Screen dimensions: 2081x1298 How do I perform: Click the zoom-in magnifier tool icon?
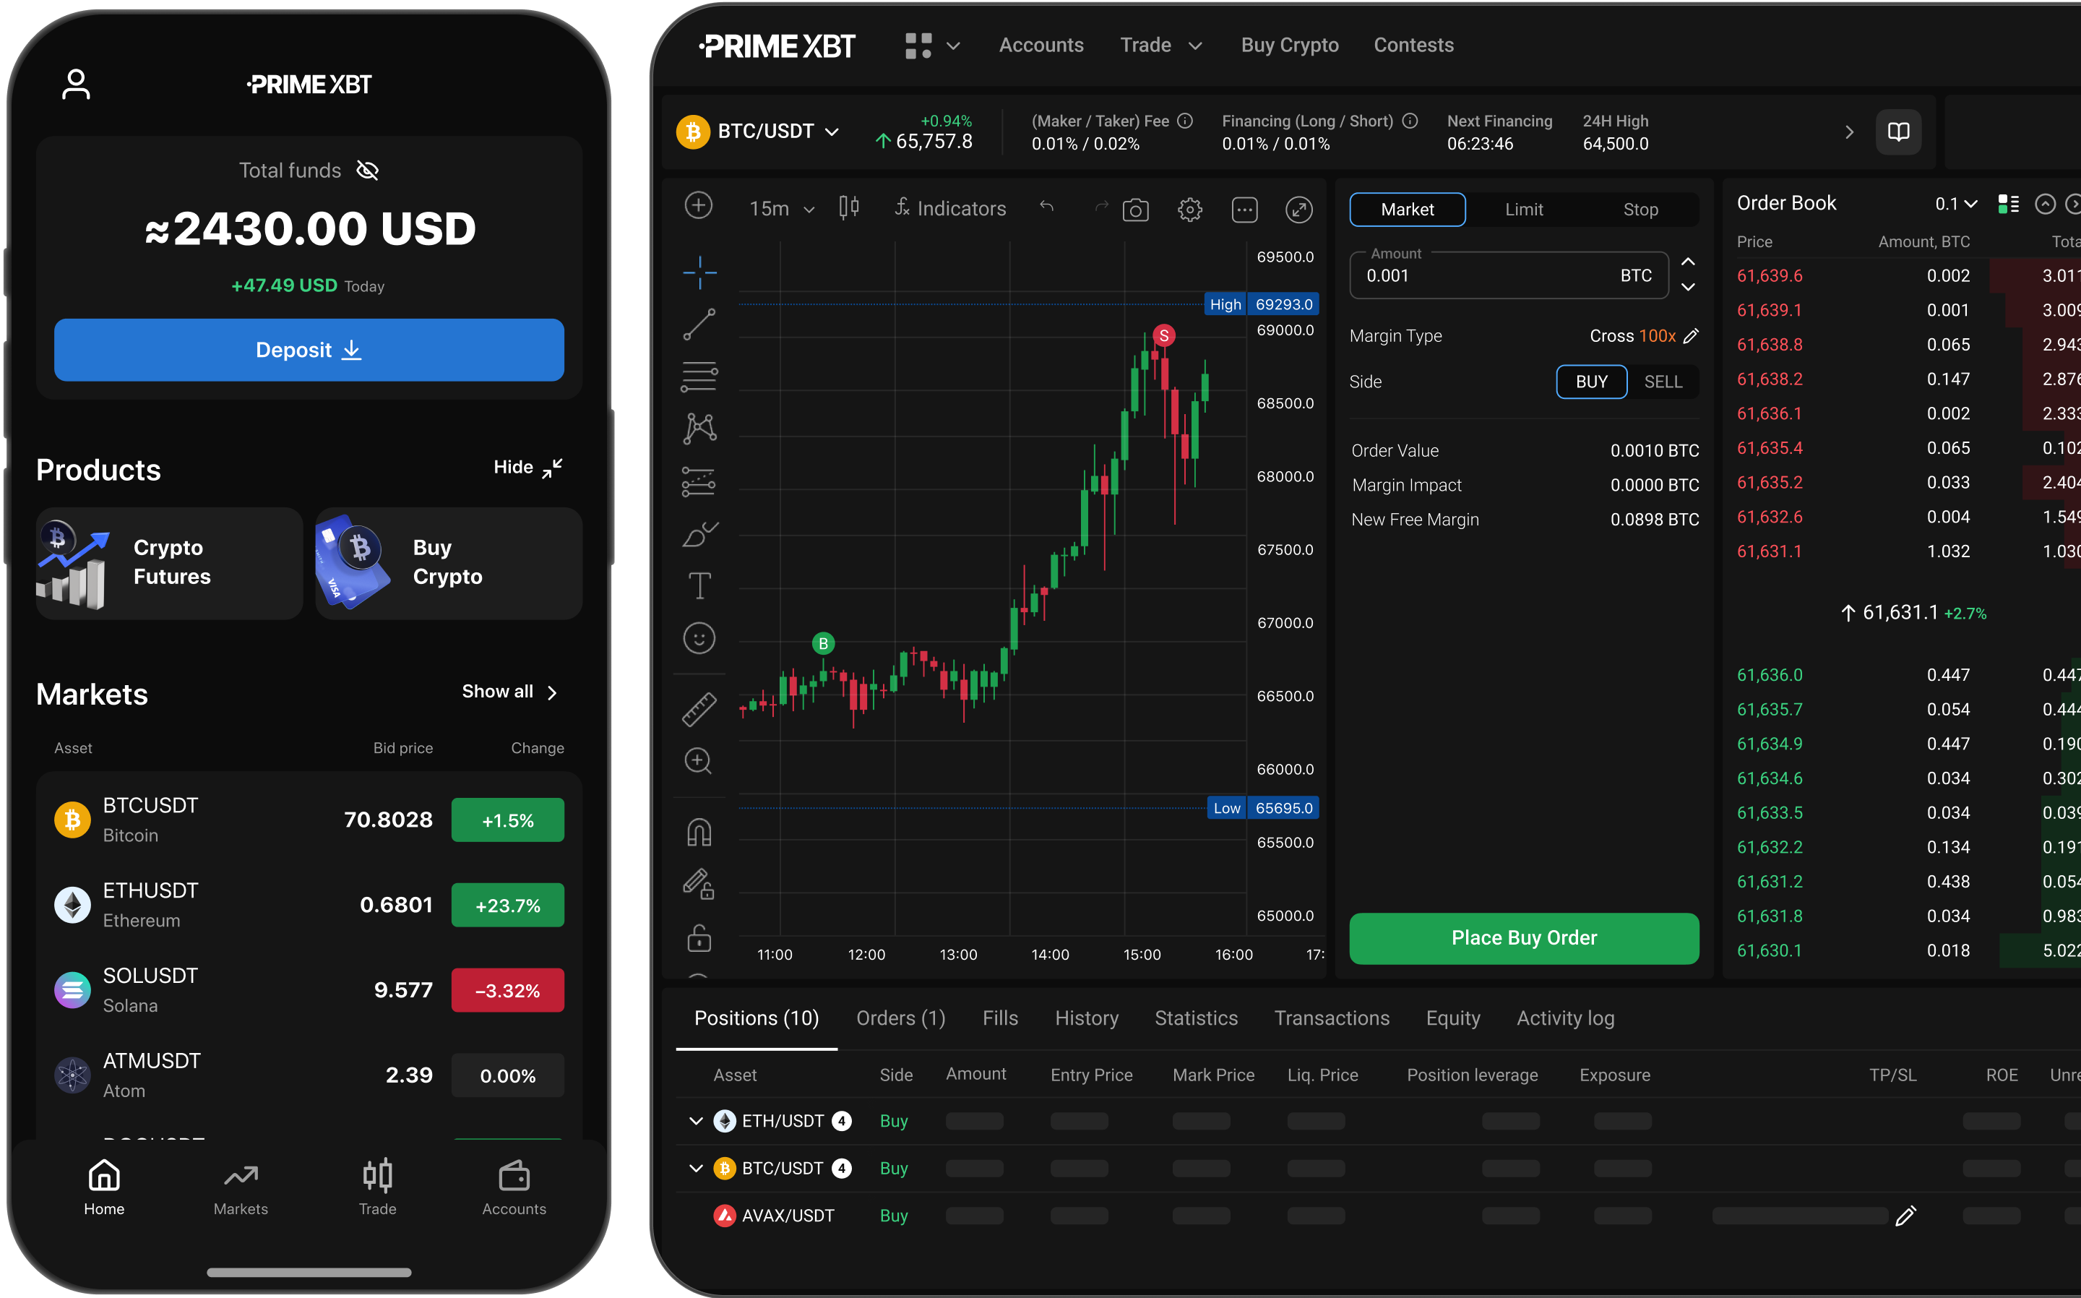point(698,761)
